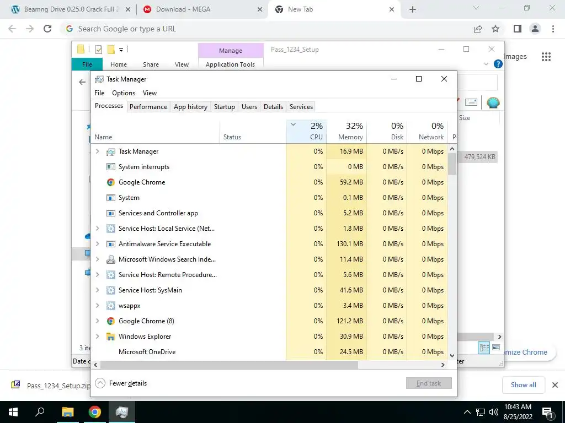Expand Service Host: Local Service group

point(97,229)
